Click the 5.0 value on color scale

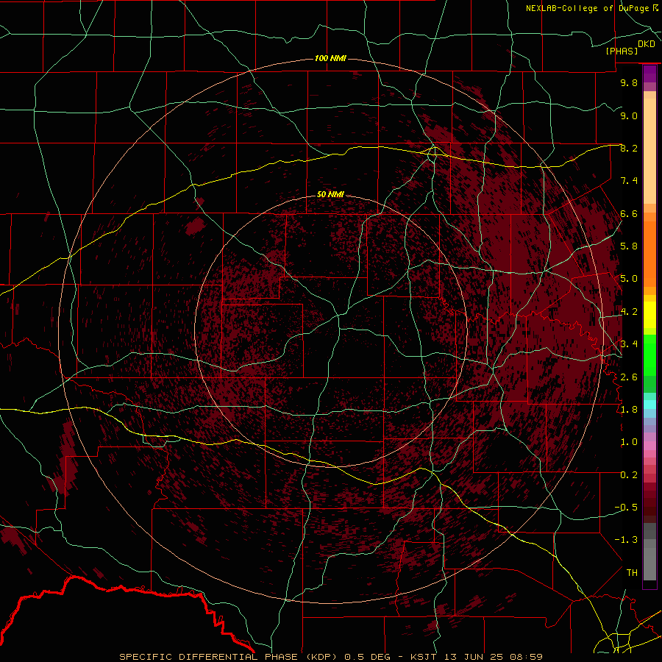click(629, 279)
